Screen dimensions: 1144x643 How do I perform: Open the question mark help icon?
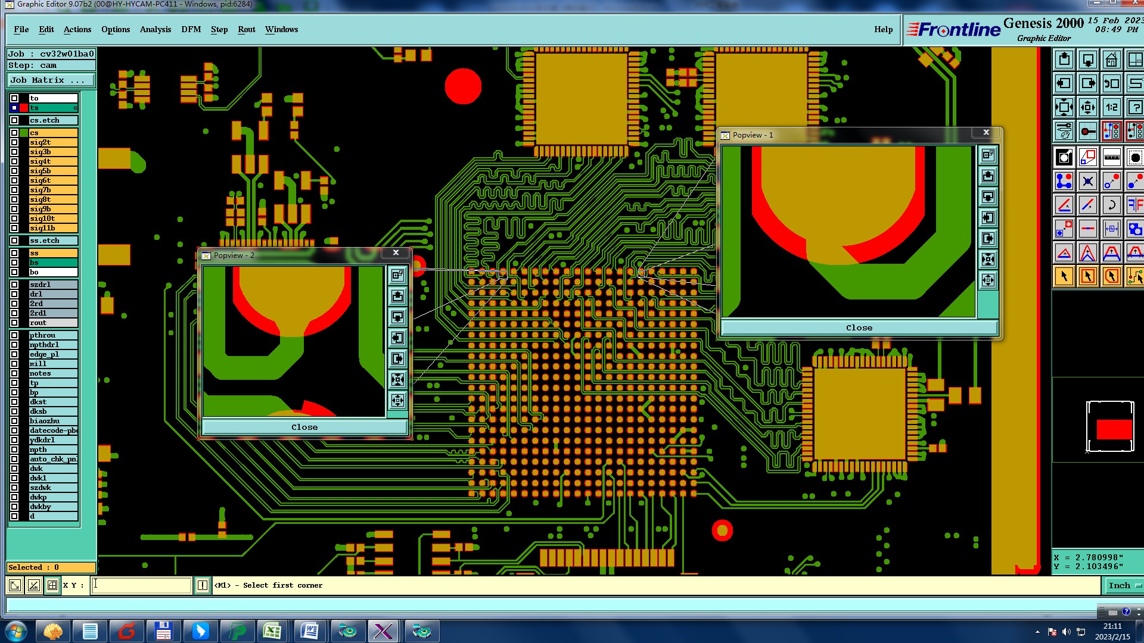coord(1135,108)
